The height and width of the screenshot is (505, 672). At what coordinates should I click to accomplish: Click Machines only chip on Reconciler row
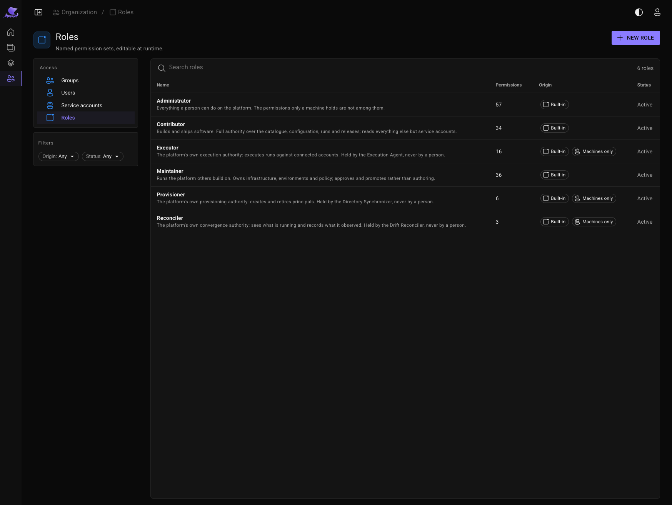coord(594,222)
